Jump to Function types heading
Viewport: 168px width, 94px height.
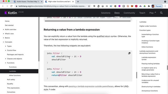pos(145,30)
